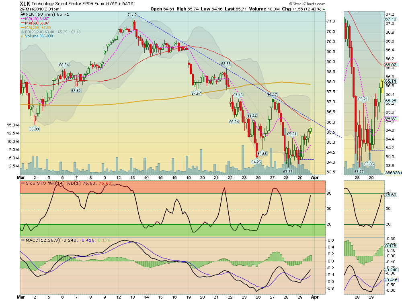Image resolution: width=402 pixels, height=301 pixels.
Task: Click the High 65.74 value in the header
Action: pyautogui.click(x=188, y=9)
